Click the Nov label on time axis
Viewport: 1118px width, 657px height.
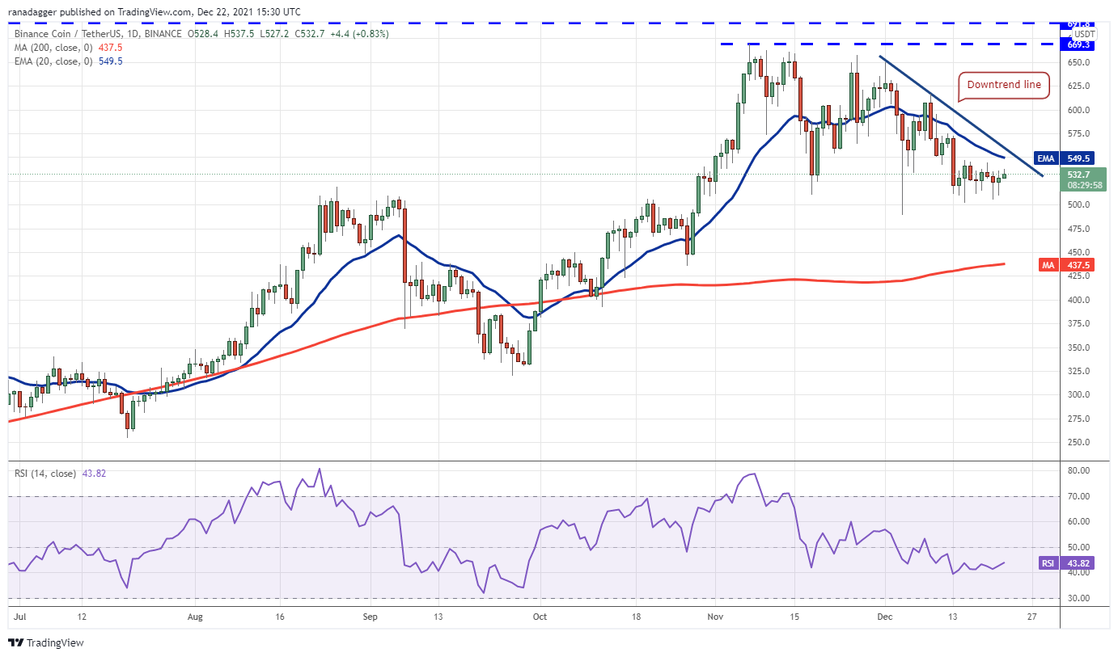click(715, 615)
